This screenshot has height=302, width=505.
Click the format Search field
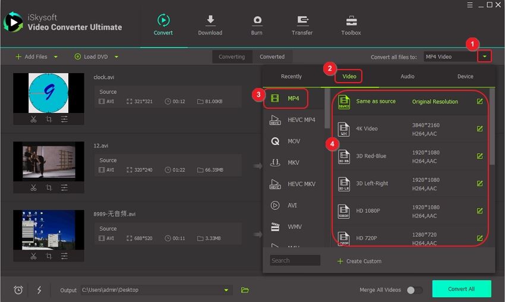click(295, 260)
